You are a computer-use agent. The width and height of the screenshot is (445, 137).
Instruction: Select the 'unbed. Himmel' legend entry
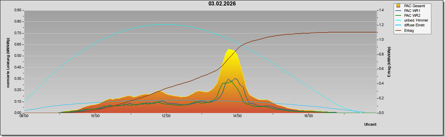416,20
